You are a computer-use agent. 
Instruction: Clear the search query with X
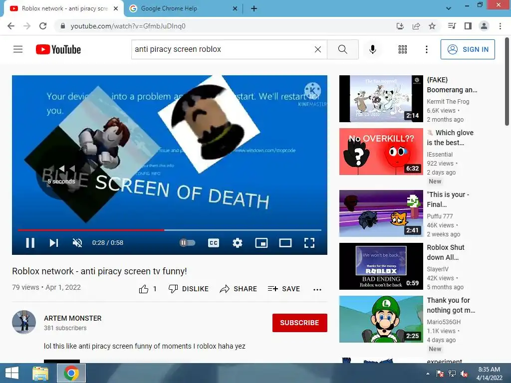tap(318, 49)
